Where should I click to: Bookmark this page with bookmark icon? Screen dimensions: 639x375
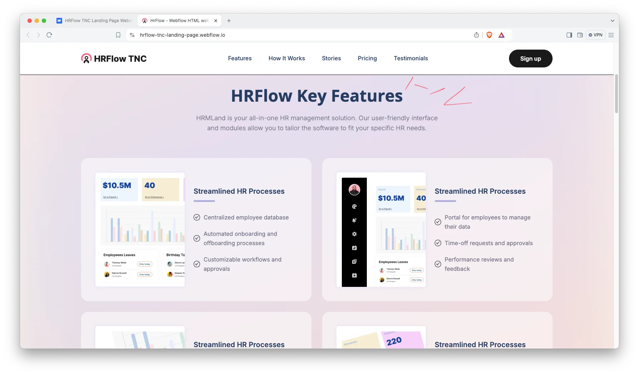(x=118, y=35)
